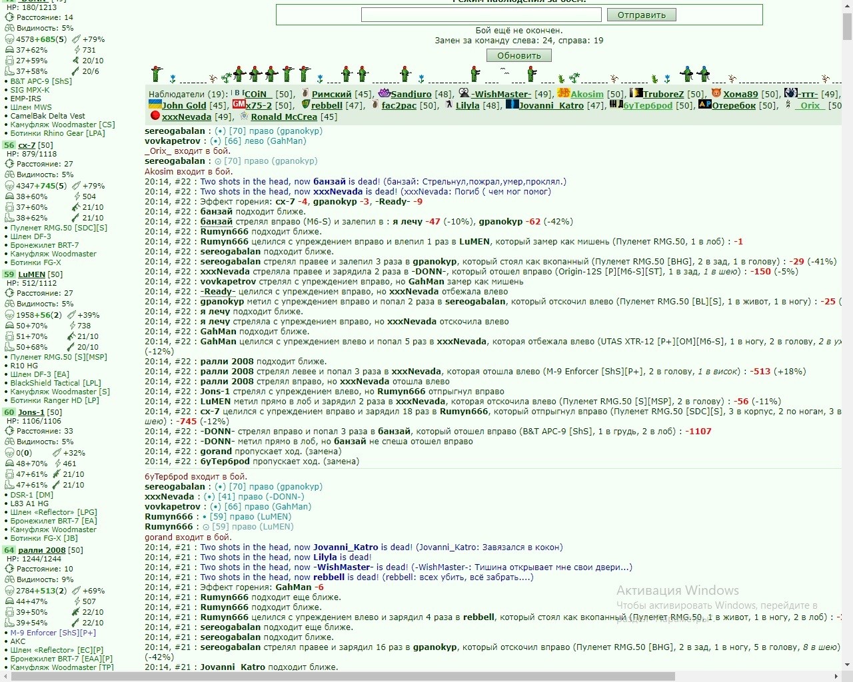Click the green shield icon beside rebbell

[306, 105]
